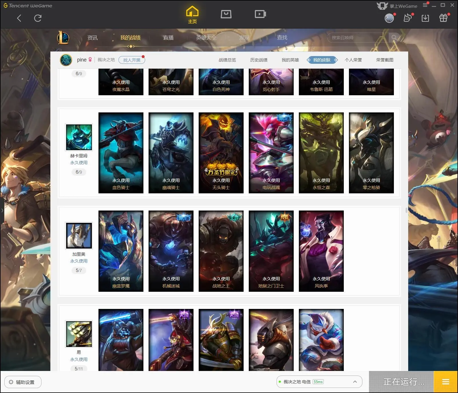Click the user avatar in top bar
Image resolution: width=458 pixels, height=393 pixels.
pos(389,18)
